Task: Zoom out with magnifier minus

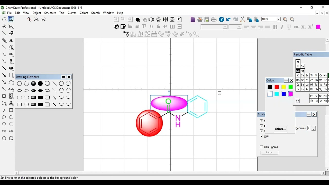Action: tap(292, 19)
